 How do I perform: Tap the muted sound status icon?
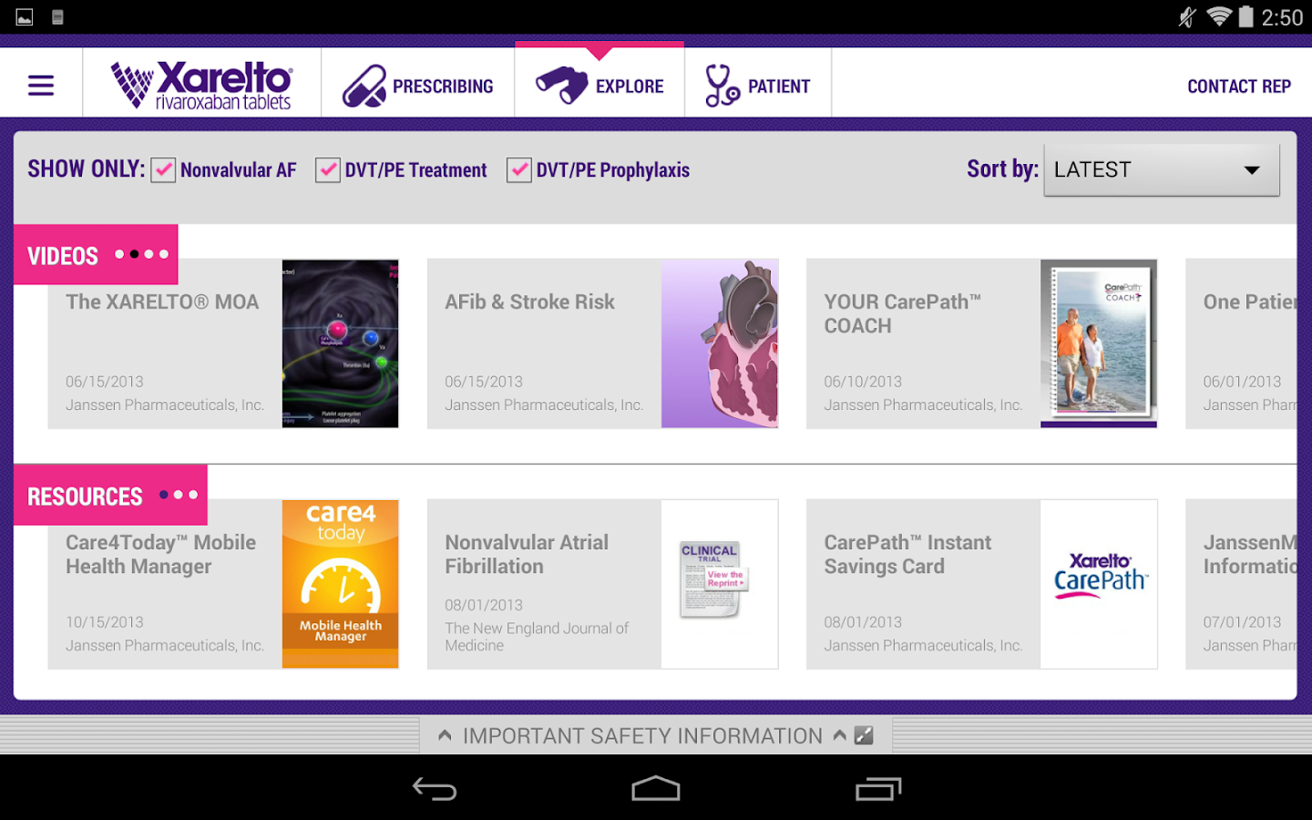[1187, 17]
